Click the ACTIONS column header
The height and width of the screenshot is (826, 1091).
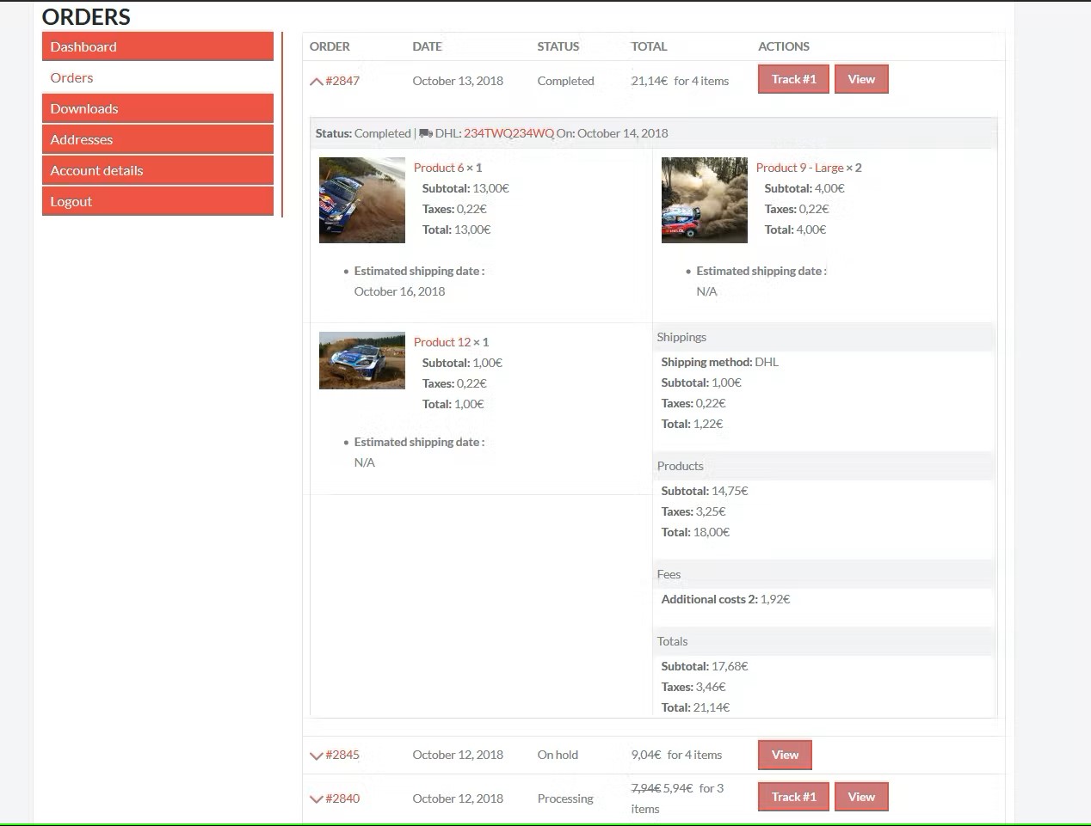(784, 46)
